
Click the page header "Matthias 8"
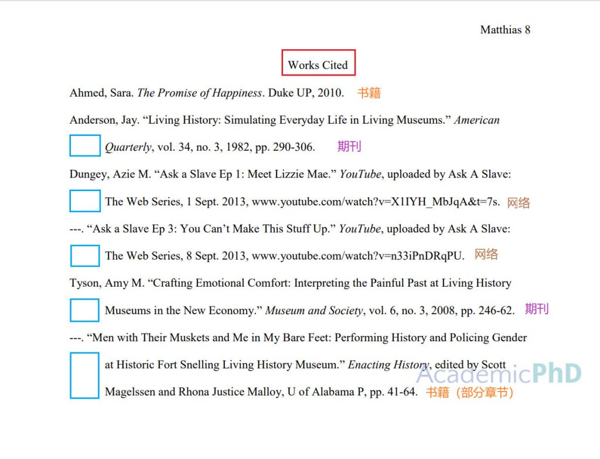(x=505, y=30)
